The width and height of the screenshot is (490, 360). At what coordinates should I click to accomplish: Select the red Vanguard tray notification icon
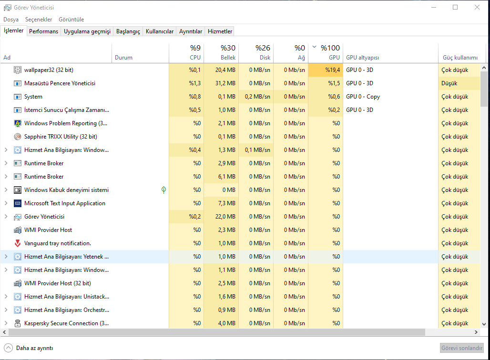pyautogui.click(x=18, y=243)
